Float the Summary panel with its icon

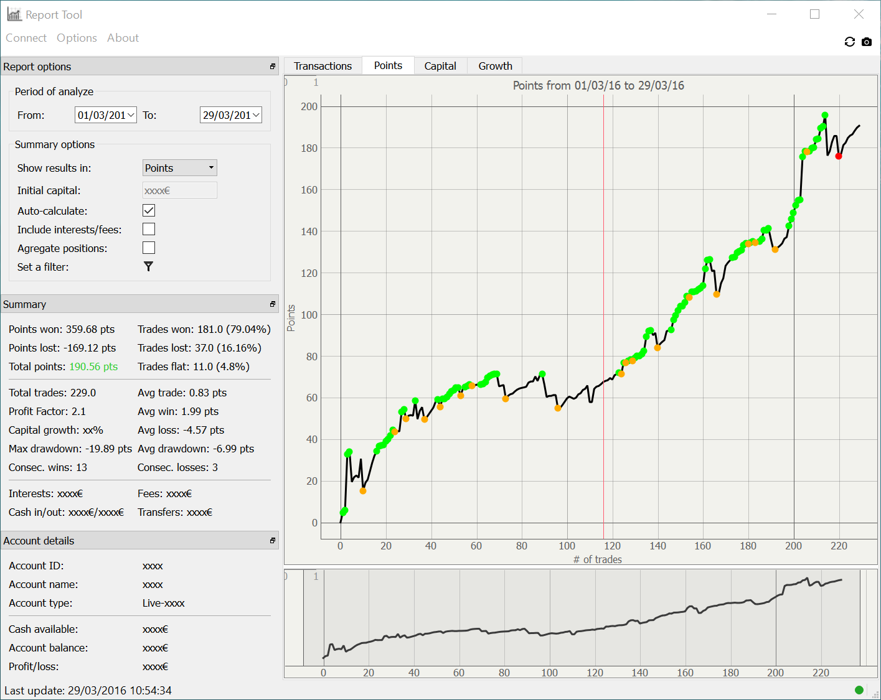point(272,304)
